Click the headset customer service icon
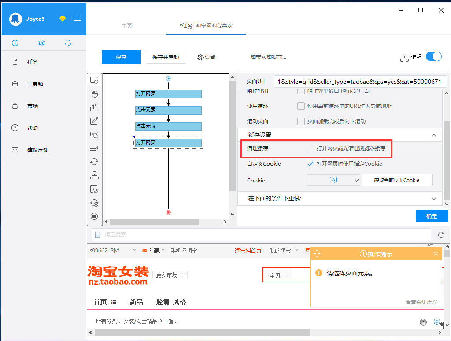The width and height of the screenshot is (451, 341). (68, 43)
